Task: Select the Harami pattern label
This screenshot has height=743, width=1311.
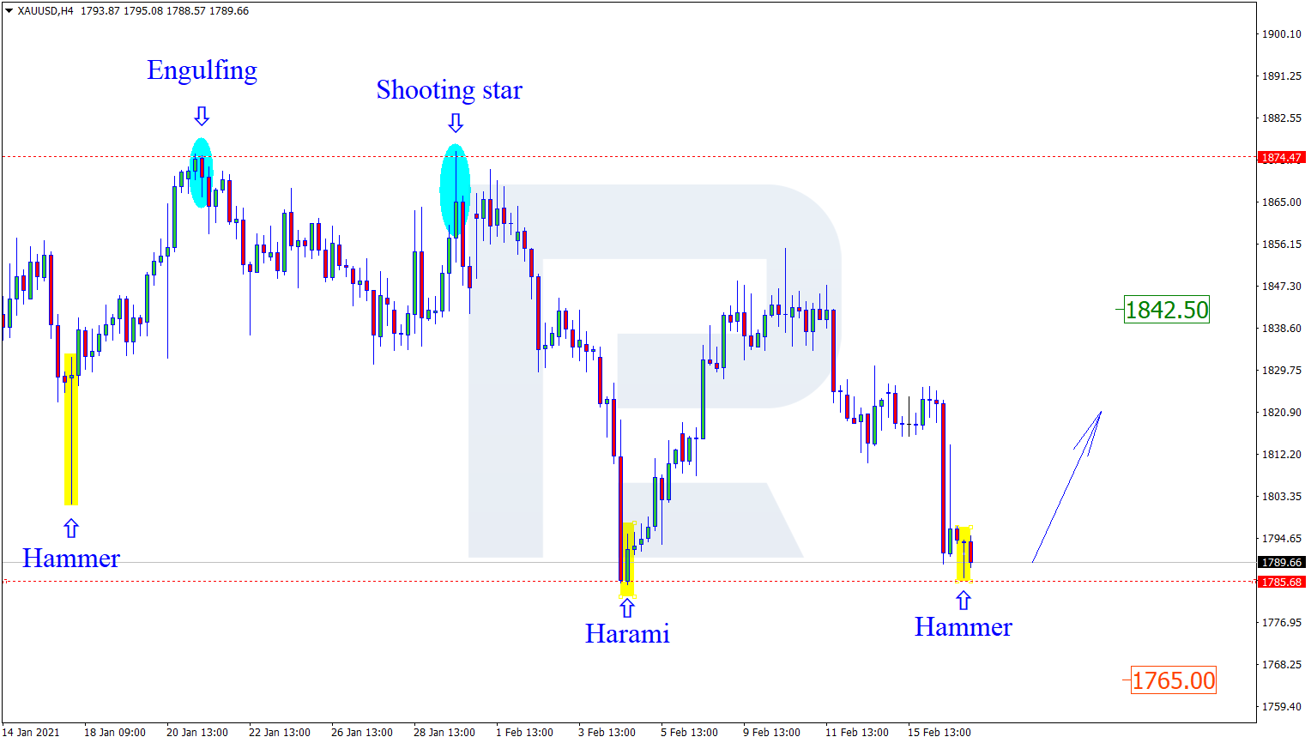Action: tap(627, 634)
